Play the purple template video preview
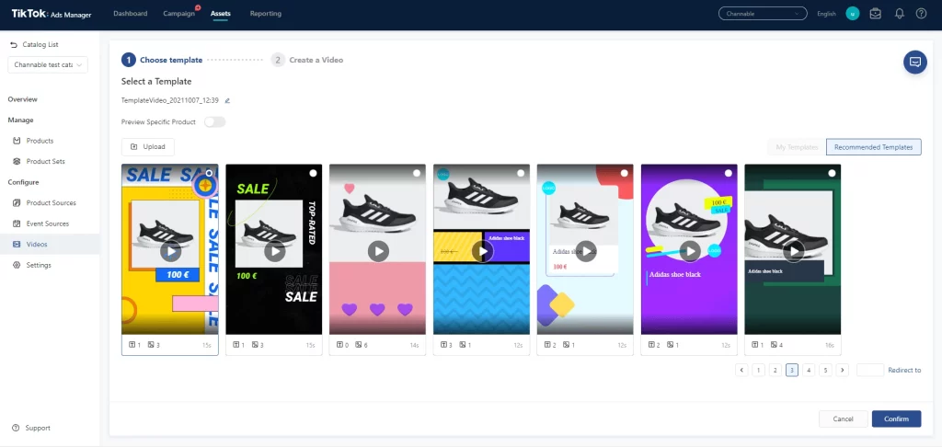This screenshot has height=447, width=942. coord(690,250)
